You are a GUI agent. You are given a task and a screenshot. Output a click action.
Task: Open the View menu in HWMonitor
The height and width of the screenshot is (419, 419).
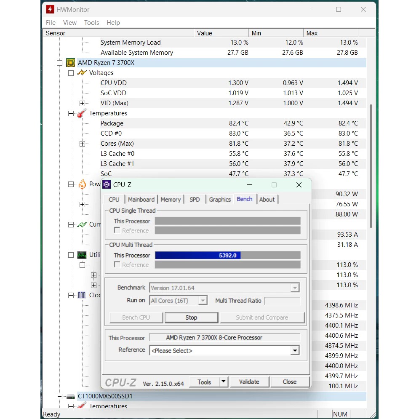pyautogui.click(x=70, y=23)
